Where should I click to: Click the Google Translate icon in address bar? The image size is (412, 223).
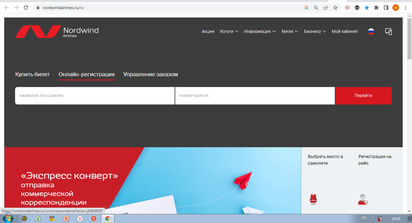[x=306, y=8]
